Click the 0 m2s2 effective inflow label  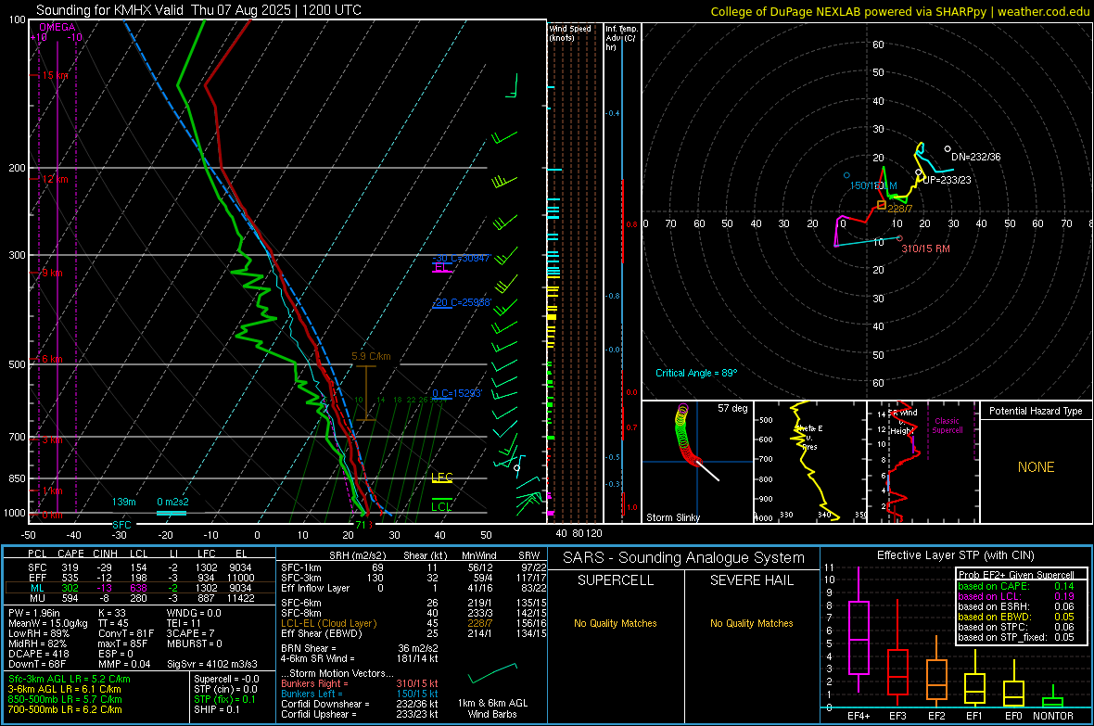pyautogui.click(x=173, y=502)
